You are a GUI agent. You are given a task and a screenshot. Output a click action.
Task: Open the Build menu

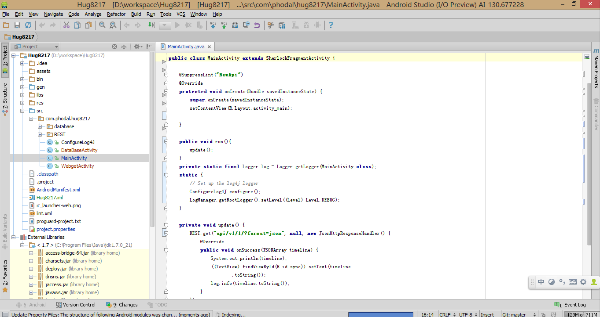pos(136,14)
